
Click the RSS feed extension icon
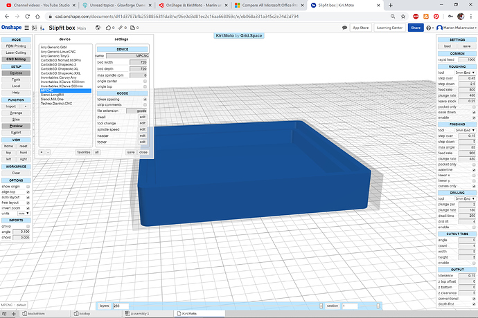coord(426,17)
